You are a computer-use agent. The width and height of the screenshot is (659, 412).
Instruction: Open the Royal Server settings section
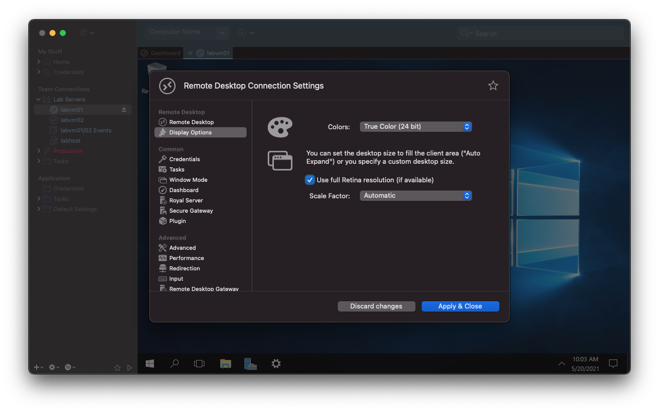(x=187, y=200)
